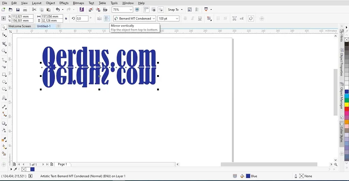Viewport: 349px width, 181px height.
Task: Toggle the lock ratio padlock
Action: [66, 18]
